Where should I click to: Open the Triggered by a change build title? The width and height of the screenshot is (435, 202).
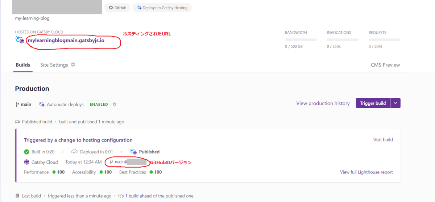(78, 140)
